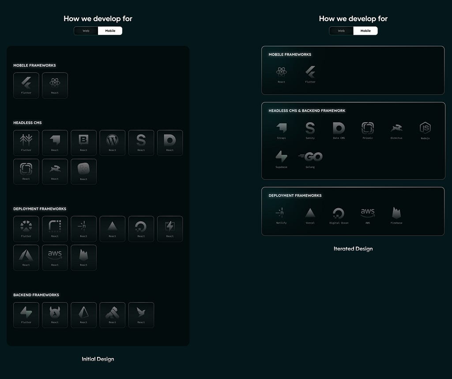This screenshot has width=452, height=379.
Task: Click the boxed letter B tile in Headless CMS
Action: click(83, 143)
